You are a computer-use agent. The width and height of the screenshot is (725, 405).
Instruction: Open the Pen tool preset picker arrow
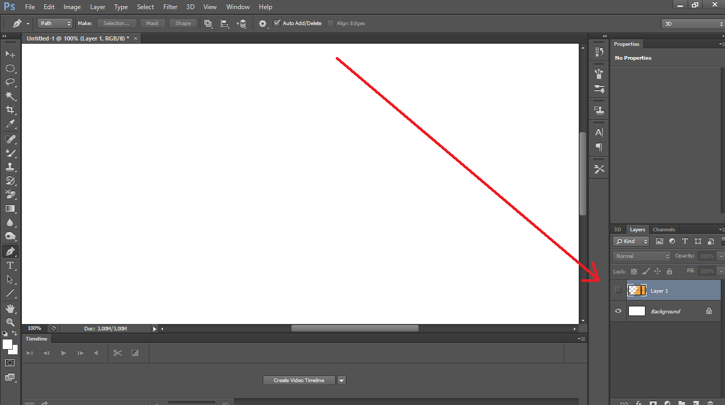(28, 23)
